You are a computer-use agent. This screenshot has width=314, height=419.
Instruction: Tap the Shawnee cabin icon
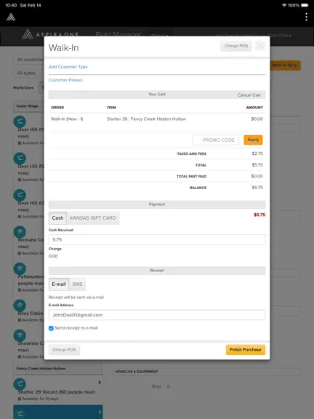point(20,335)
